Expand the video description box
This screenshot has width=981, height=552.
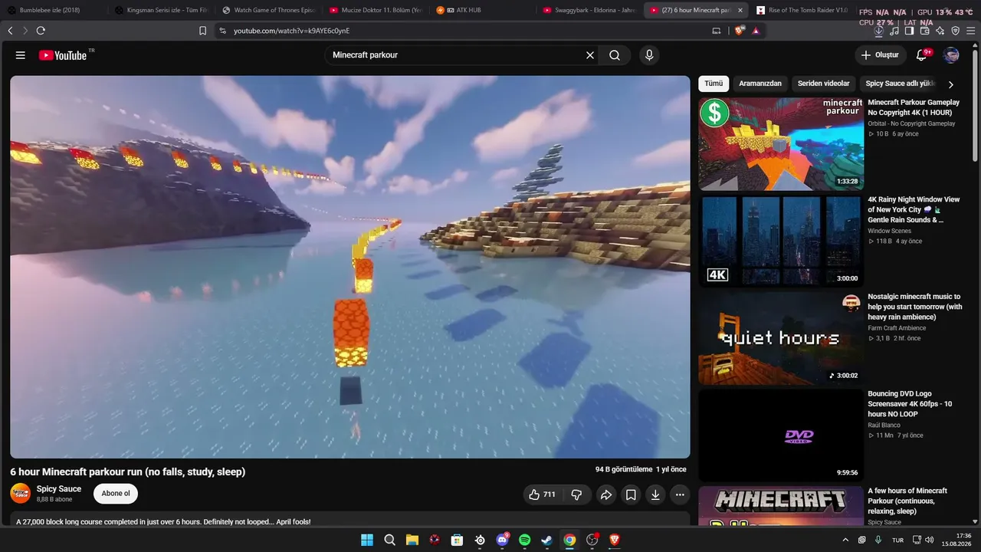[x=350, y=519]
